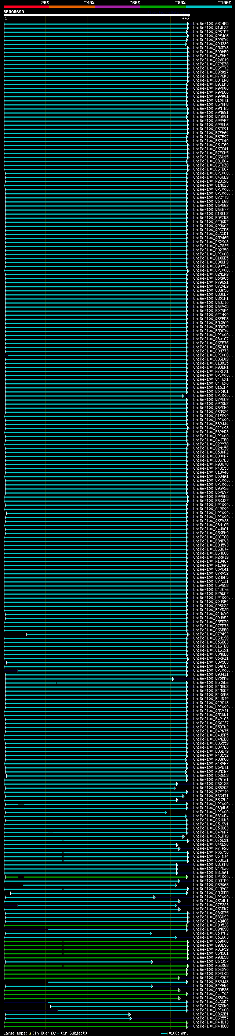235x1036 pixels.
Task: Select hit label UniRef100_B7FH64
Action: [211, 133]
